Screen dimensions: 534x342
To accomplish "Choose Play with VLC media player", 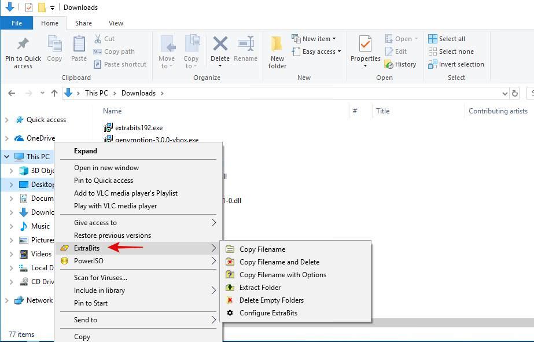I will tap(138, 206).
